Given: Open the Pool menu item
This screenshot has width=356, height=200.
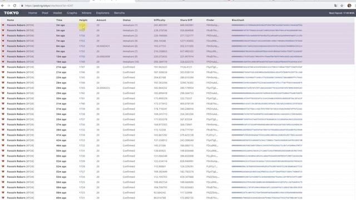Looking at the screenshot, I should point(45,13).
